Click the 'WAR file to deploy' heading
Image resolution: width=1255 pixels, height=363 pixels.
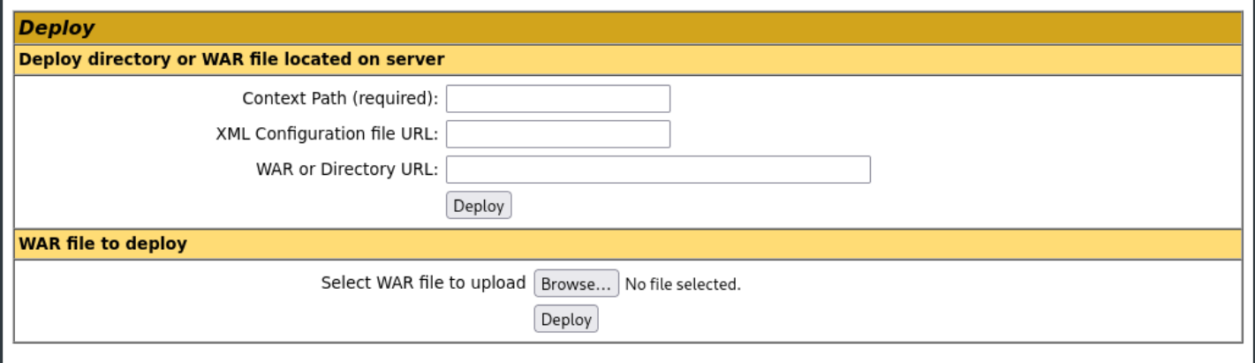(102, 243)
